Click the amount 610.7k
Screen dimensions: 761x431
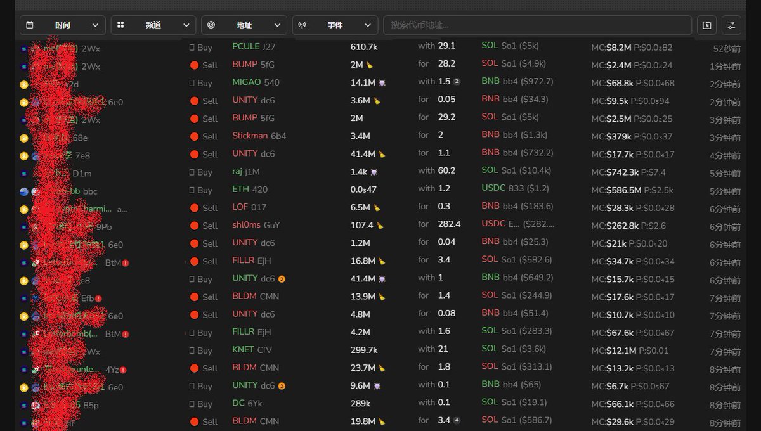[364, 47]
